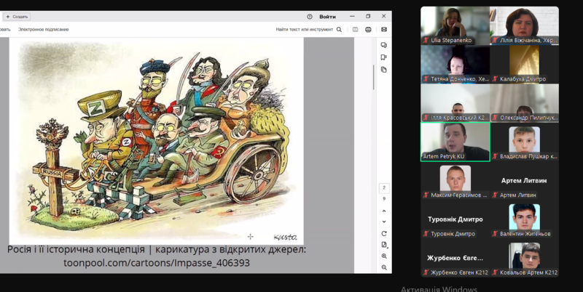Image resolution: width=583 pixels, height=292 pixels.
Task: Go to previous page with up chevron
Action: point(384,211)
